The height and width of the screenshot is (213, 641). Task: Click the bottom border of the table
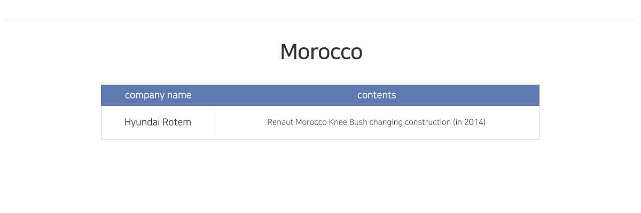coord(320,139)
